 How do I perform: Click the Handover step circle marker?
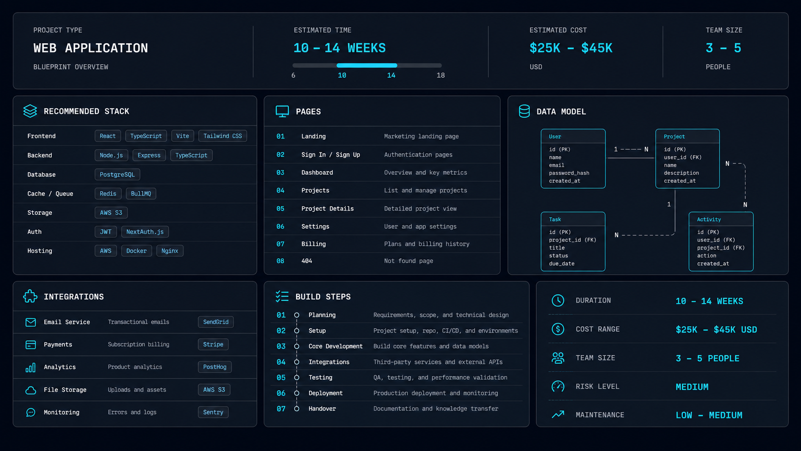[x=297, y=409]
